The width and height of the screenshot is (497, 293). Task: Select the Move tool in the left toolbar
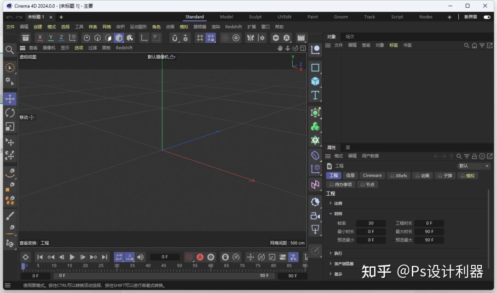10,98
